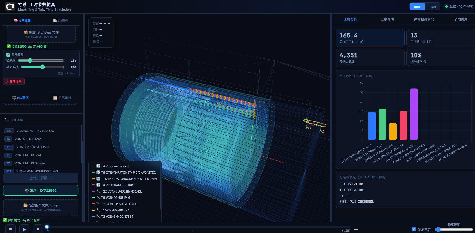Click the 10% 切削效率 card
The width and height of the screenshot is (475, 233).
(x=441, y=58)
